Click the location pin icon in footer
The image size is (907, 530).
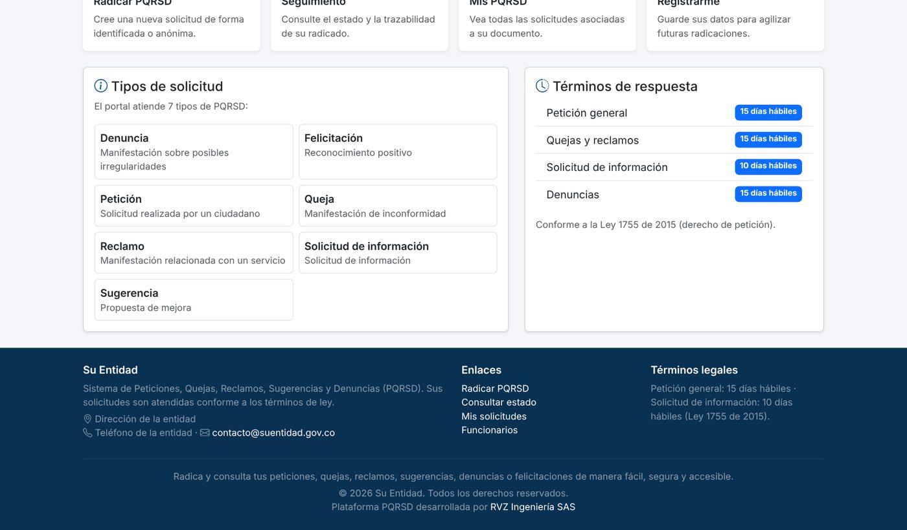(x=87, y=419)
